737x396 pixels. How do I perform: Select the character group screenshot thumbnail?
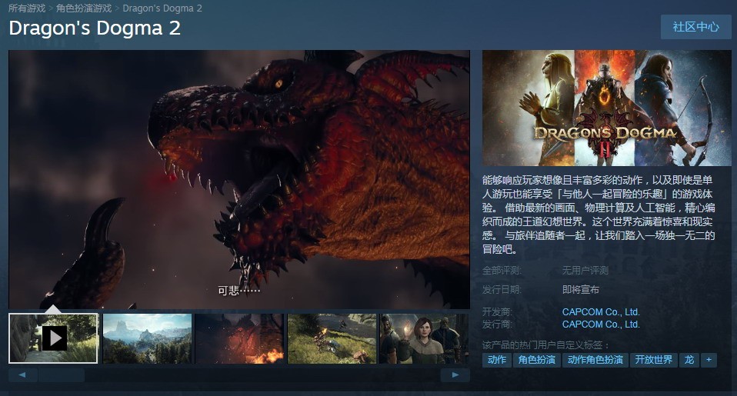coord(423,338)
